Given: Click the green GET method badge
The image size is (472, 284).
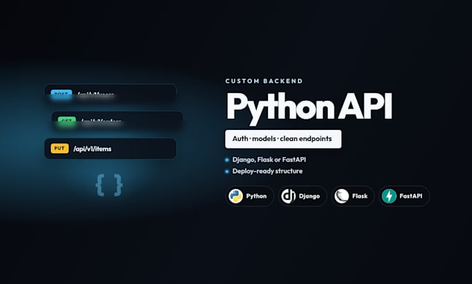Looking at the screenshot, I should [x=67, y=121].
